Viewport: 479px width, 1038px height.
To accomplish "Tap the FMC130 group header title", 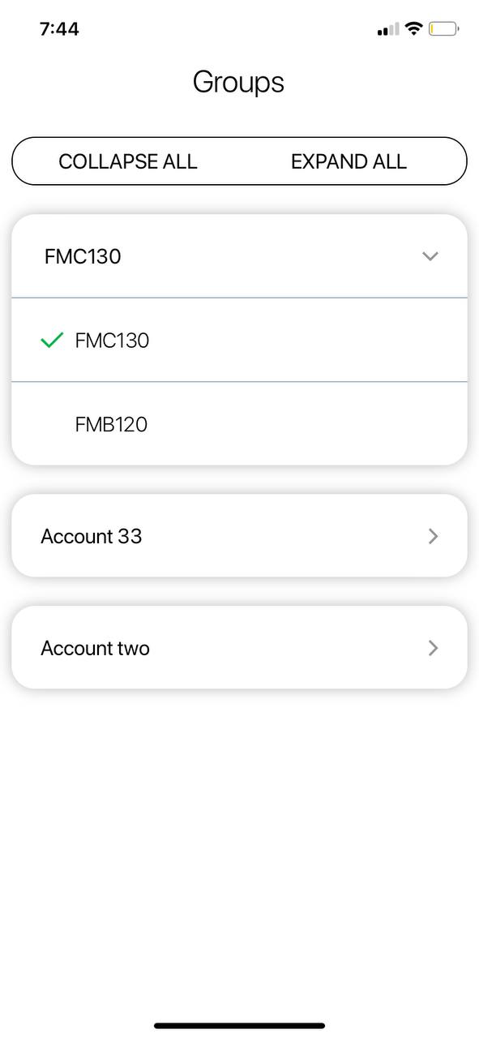I will [83, 256].
